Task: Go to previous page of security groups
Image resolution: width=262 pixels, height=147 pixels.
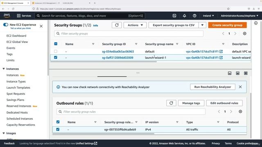Action: (223, 33)
